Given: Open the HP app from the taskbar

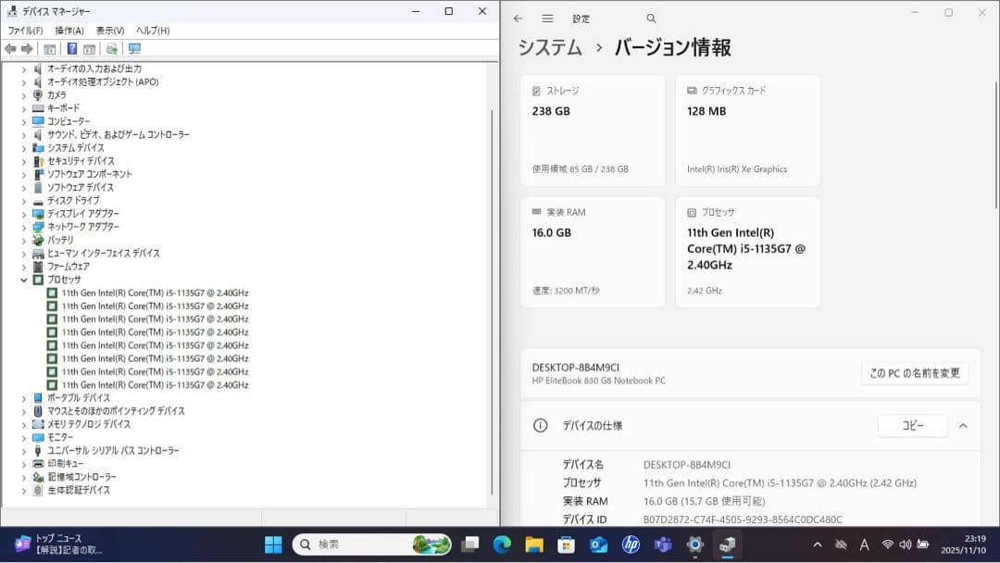Looking at the screenshot, I should point(631,544).
